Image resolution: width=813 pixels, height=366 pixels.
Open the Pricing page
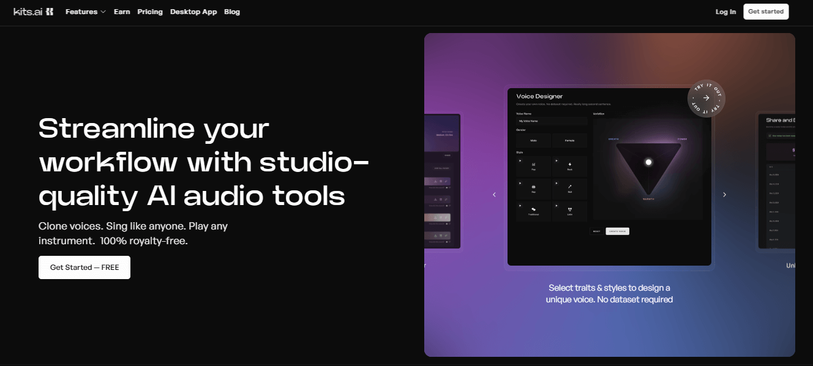click(150, 12)
